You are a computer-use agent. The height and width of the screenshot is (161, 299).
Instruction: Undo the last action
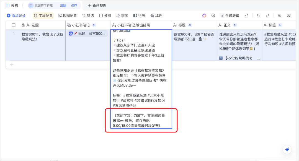[258, 15]
